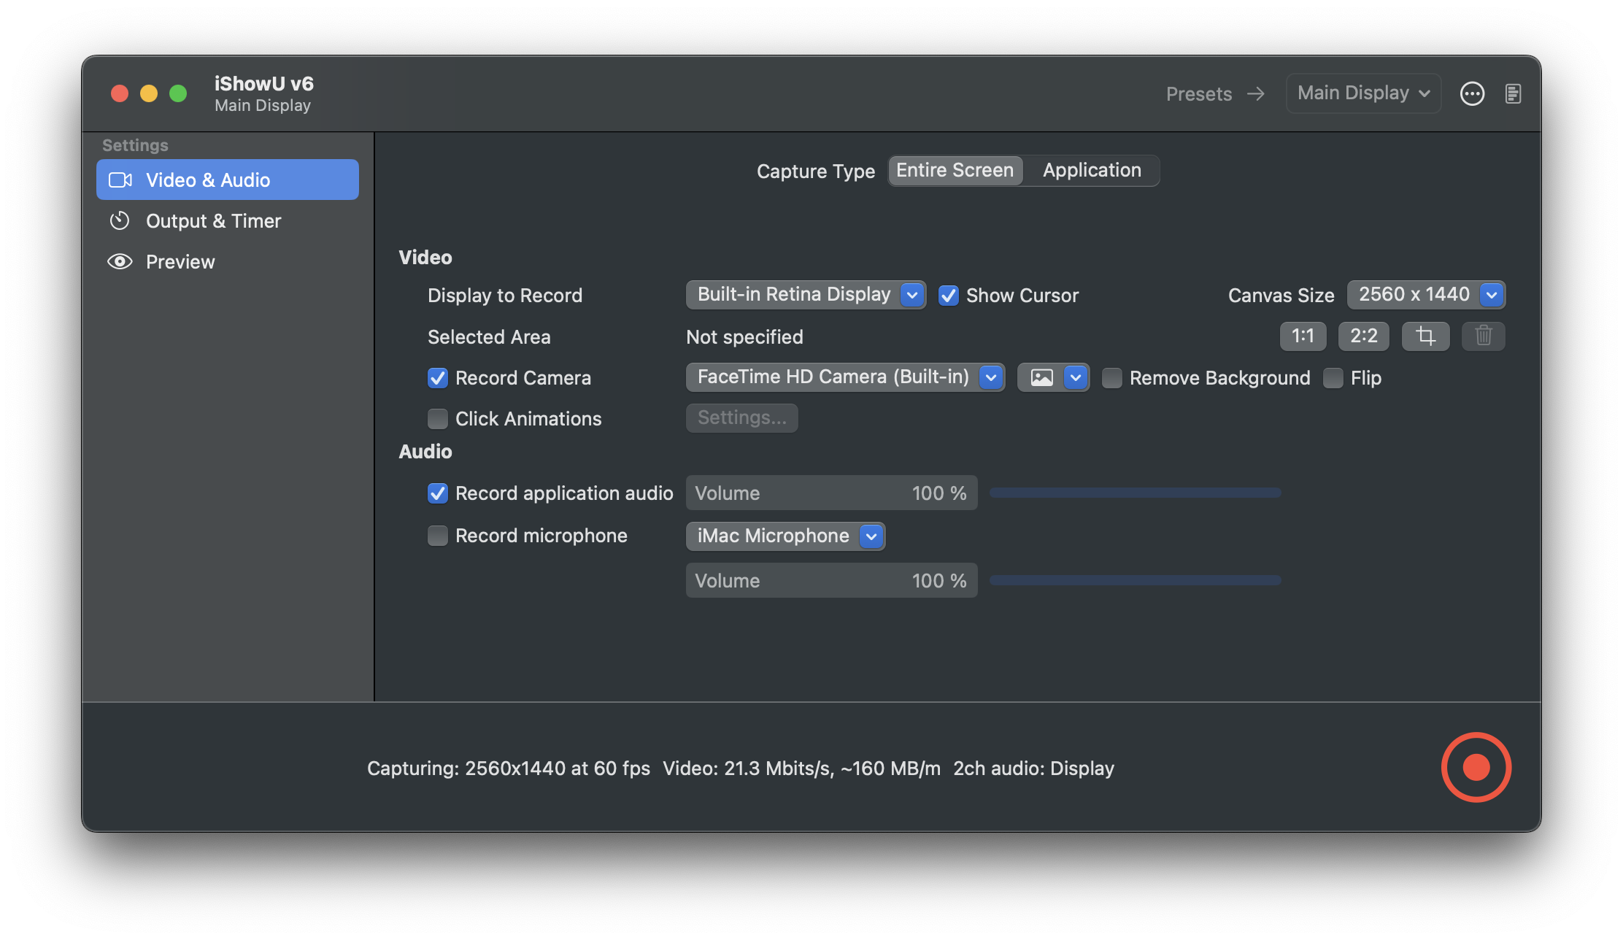The image size is (1623, 940).
Task: Switch to Output & Timer settings
Action: [x=228, y=220]
